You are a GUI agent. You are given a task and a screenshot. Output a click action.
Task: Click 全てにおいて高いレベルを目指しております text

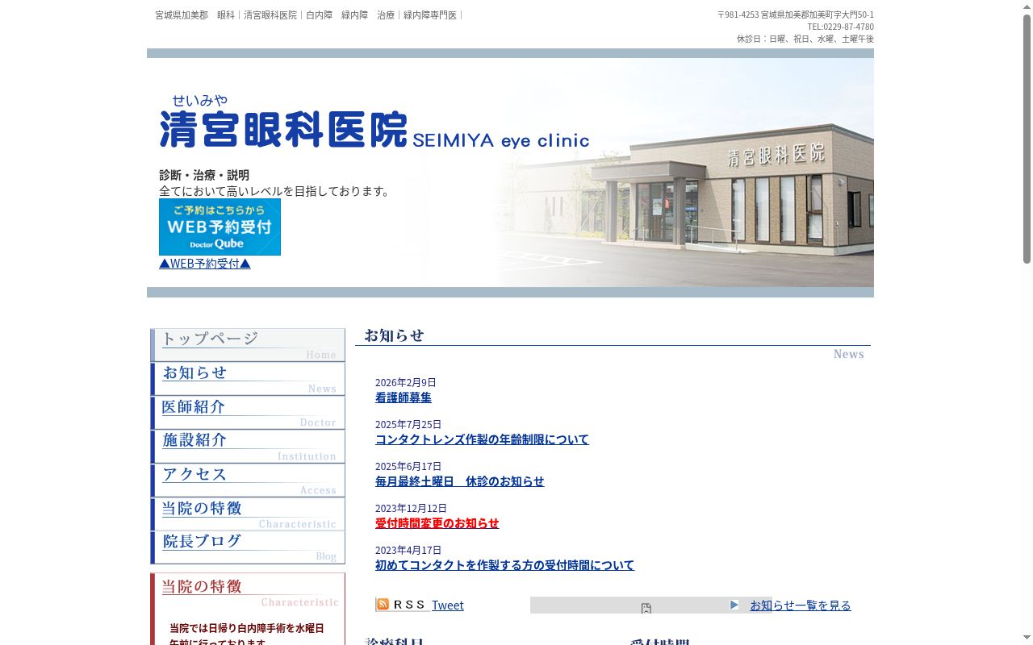(275, 191)
